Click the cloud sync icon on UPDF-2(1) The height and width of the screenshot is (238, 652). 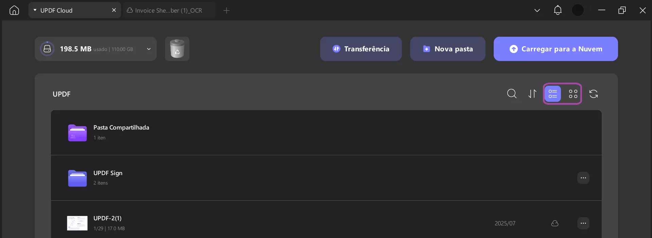pos(555,223)
